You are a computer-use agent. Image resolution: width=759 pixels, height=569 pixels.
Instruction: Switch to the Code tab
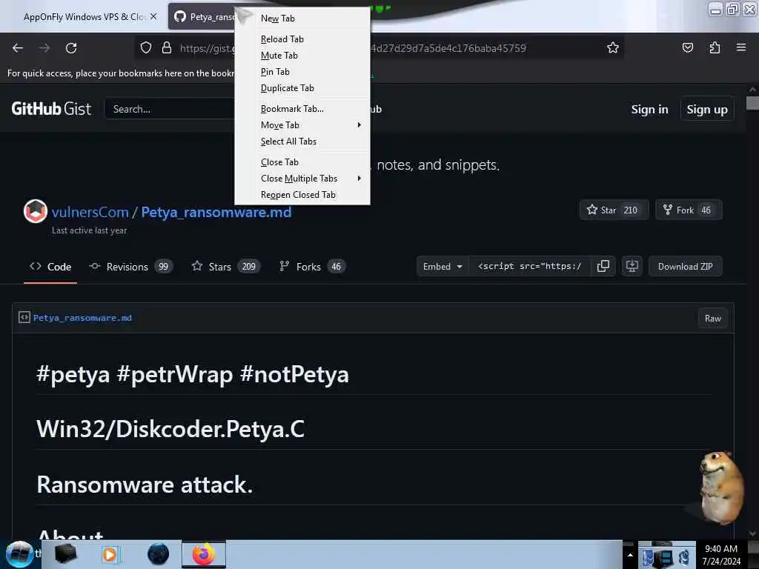click(50, 267)
